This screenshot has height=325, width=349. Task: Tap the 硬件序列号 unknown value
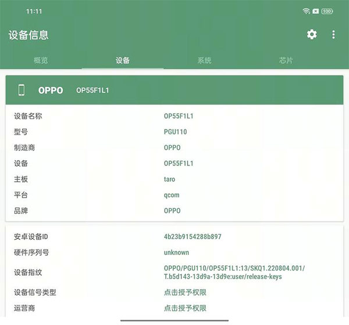tap(176, 252)
